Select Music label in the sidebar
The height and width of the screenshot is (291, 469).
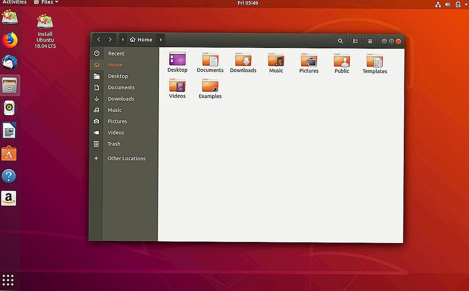pyautogui.click(x=115, y=110)
